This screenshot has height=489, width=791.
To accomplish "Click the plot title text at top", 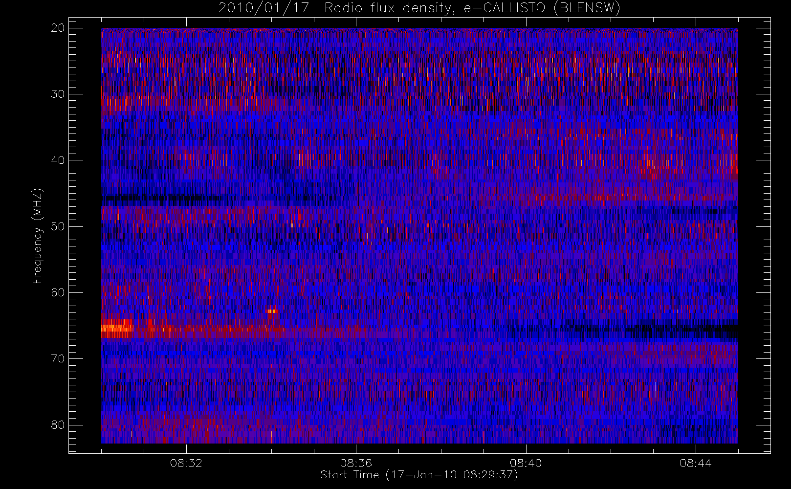I will pos(419,8).
